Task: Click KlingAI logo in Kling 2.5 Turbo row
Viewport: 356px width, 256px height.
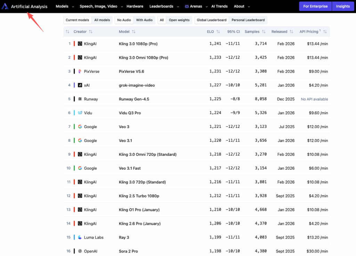Action: click(x=80, y=196)
